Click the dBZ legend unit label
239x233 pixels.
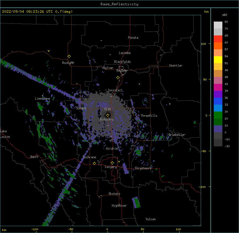225,15
